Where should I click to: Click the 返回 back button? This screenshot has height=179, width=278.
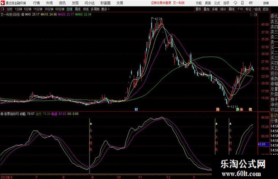pyautogui.click(x=265, y=9)
